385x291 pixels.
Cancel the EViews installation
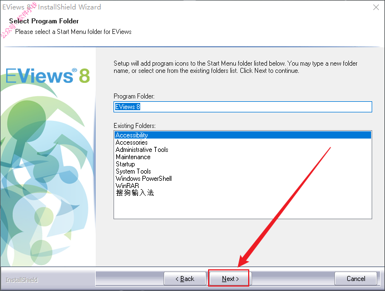(356, 278)
